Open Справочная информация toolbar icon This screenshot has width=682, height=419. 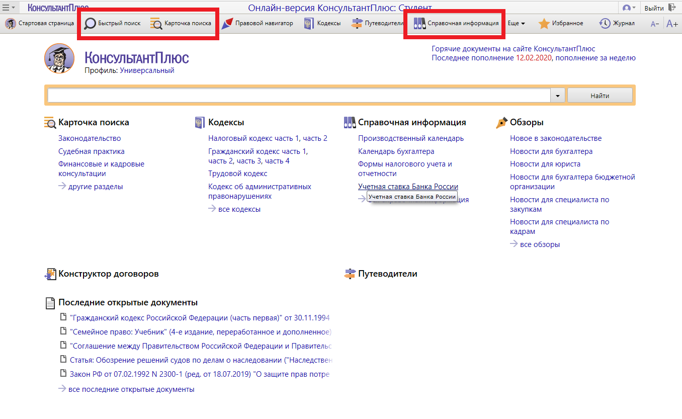coord(419,23)
